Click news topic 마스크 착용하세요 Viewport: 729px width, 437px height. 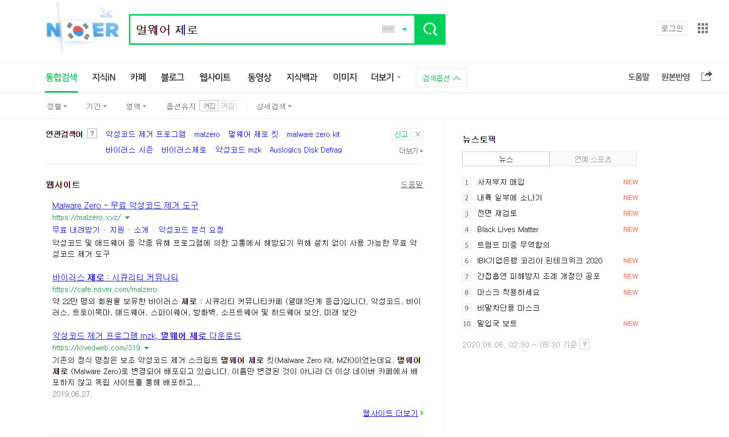click(508, 292)
